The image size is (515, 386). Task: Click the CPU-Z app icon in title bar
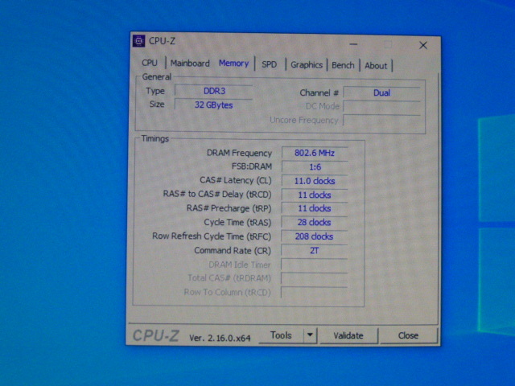(138, 41)
